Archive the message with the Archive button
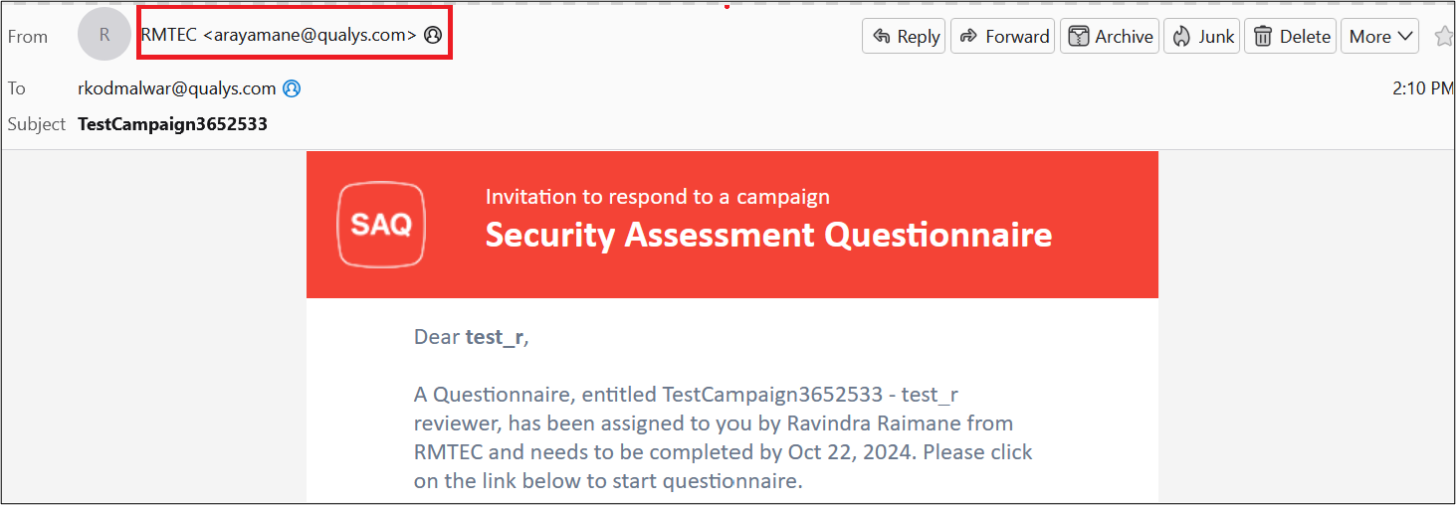1456x505 pixels. point(1110,36)
